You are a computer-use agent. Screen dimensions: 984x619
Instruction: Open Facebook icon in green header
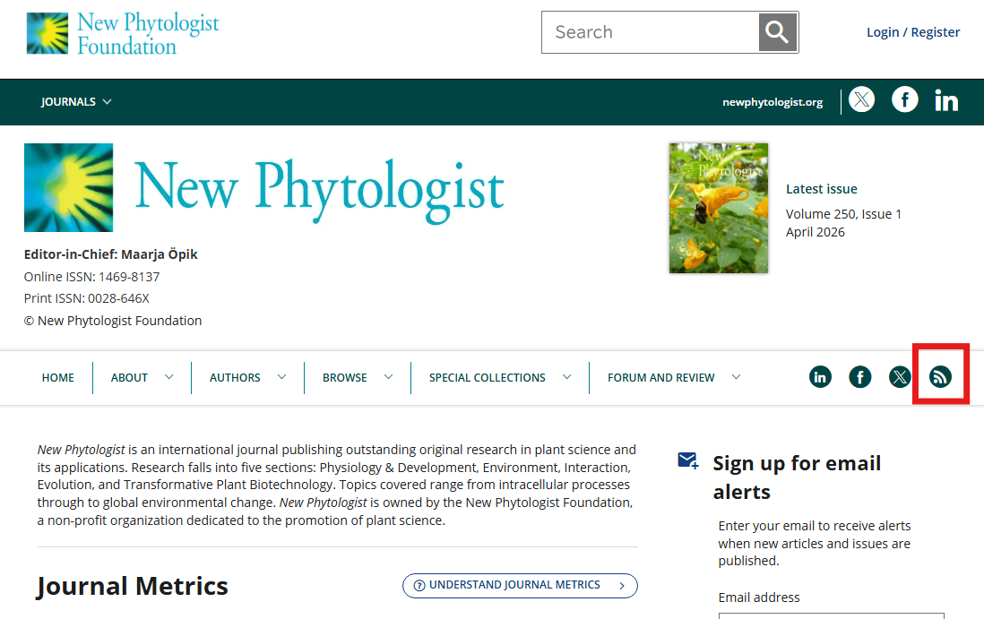(905, 100)
